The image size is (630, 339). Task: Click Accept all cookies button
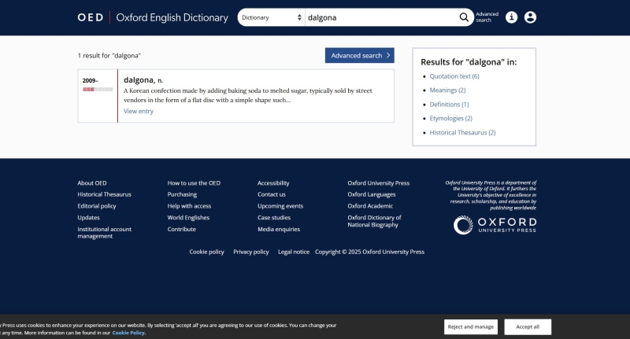tap(528, 326)
